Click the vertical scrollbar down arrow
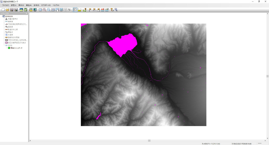The width and height of the screenshot is (269, 145). pos(267,138)
